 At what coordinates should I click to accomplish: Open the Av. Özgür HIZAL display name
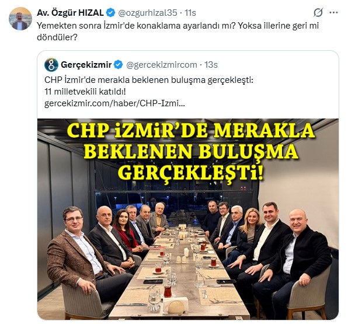point(70,13)
